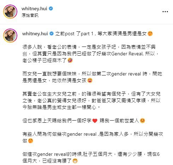This screenshot has width=173, height=165.
Task: Click the whitney.hui username beside the caption
Action: (x=35, y=33)
